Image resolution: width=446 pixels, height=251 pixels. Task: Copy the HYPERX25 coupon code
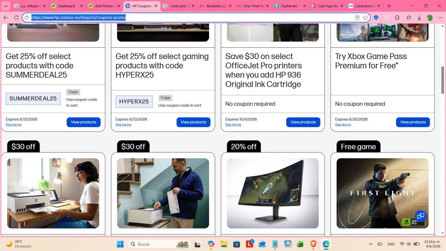coord(165,98)
